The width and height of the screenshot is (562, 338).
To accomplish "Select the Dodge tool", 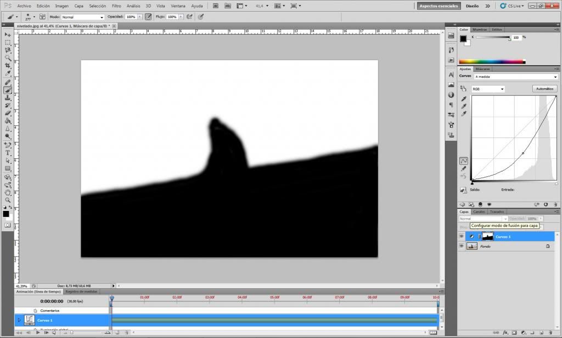I will [8, 136].
